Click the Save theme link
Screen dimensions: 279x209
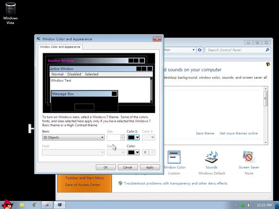(x=205, y=133)
